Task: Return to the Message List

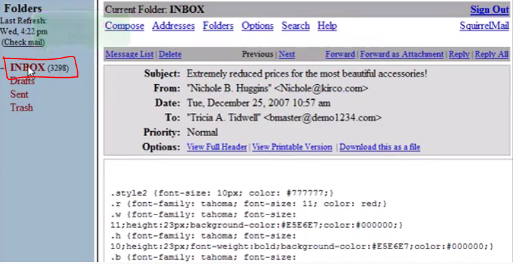Action: 130,54
